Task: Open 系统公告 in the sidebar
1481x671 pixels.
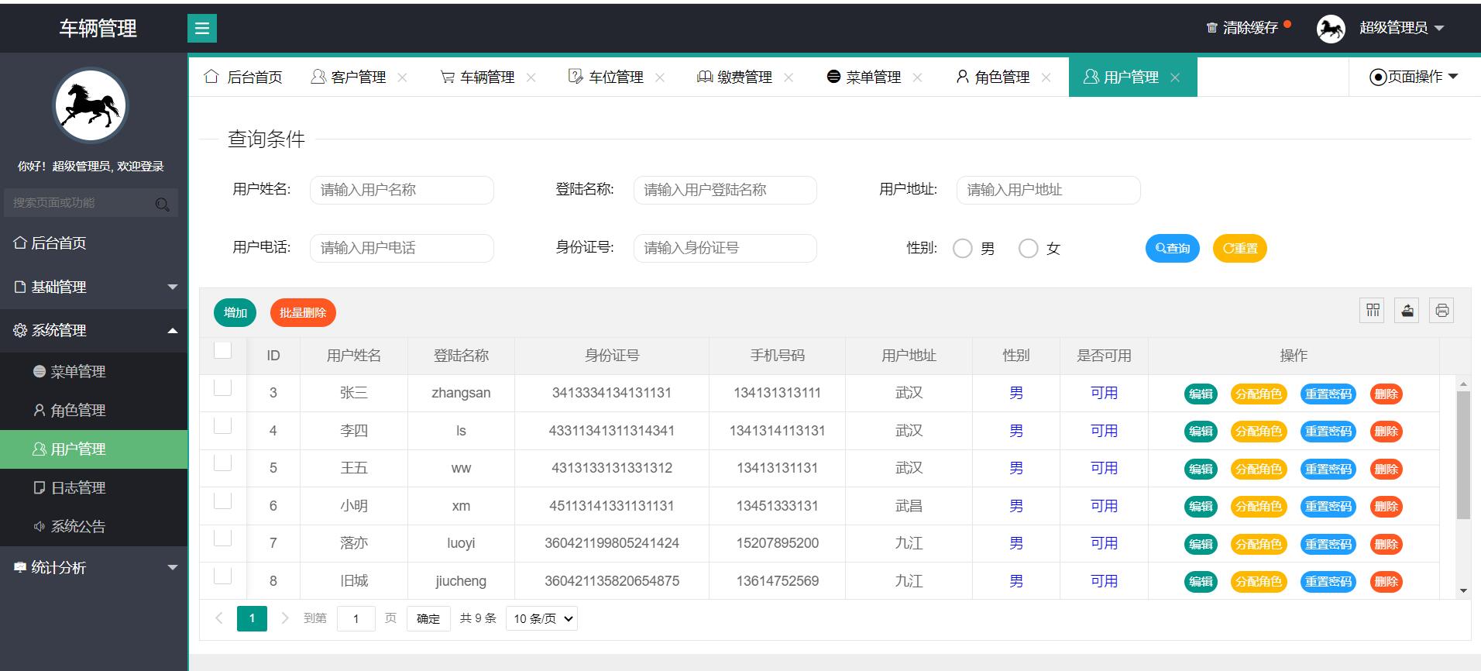Action: [94, 526]
